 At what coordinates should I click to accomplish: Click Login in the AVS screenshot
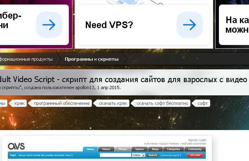coord(202,140)
